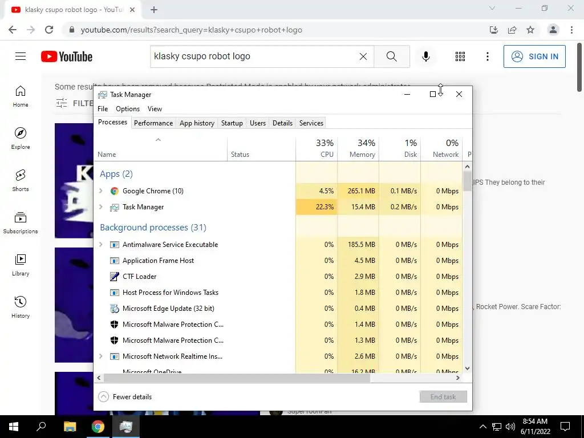Open Library in YouTube sidebar
Image resolution: width=584 pixels, height=438 pixels.
click(21, 265)
